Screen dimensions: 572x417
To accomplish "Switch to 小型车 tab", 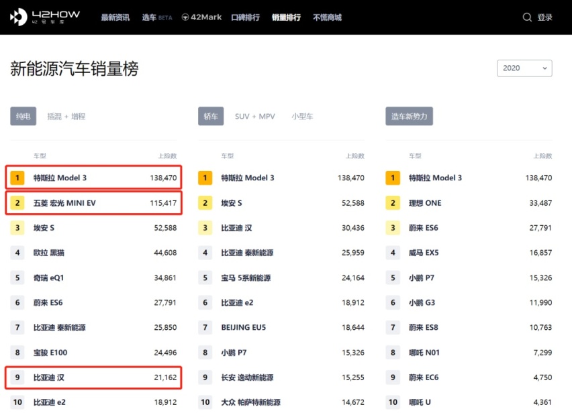I will click(x=302, y=116).
